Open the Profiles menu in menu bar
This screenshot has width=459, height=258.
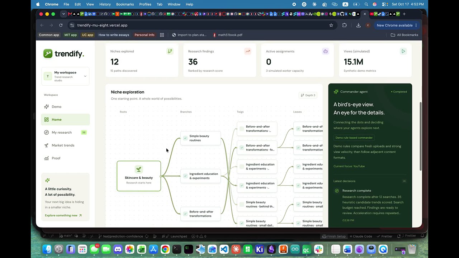pyautogui.click(x=145, y=4)
